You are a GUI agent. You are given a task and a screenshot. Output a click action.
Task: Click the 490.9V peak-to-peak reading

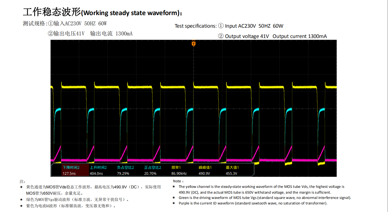pos(204,174)
